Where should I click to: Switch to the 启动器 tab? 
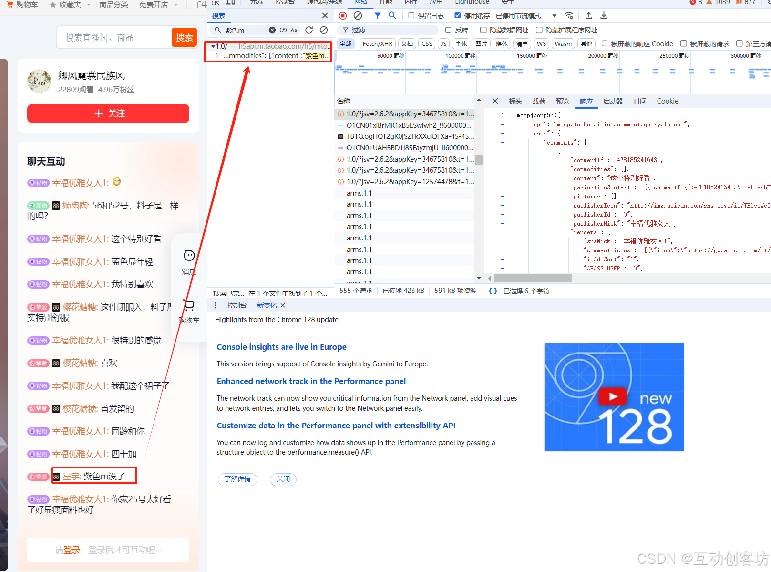[x=613, y=101]
